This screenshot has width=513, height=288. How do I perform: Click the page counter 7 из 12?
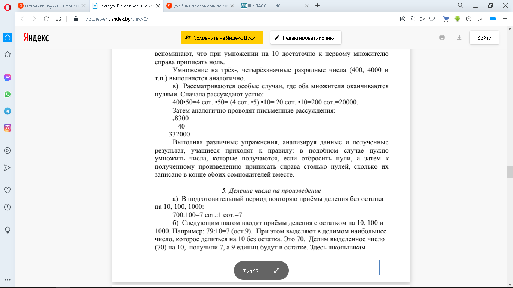(250, 271)
